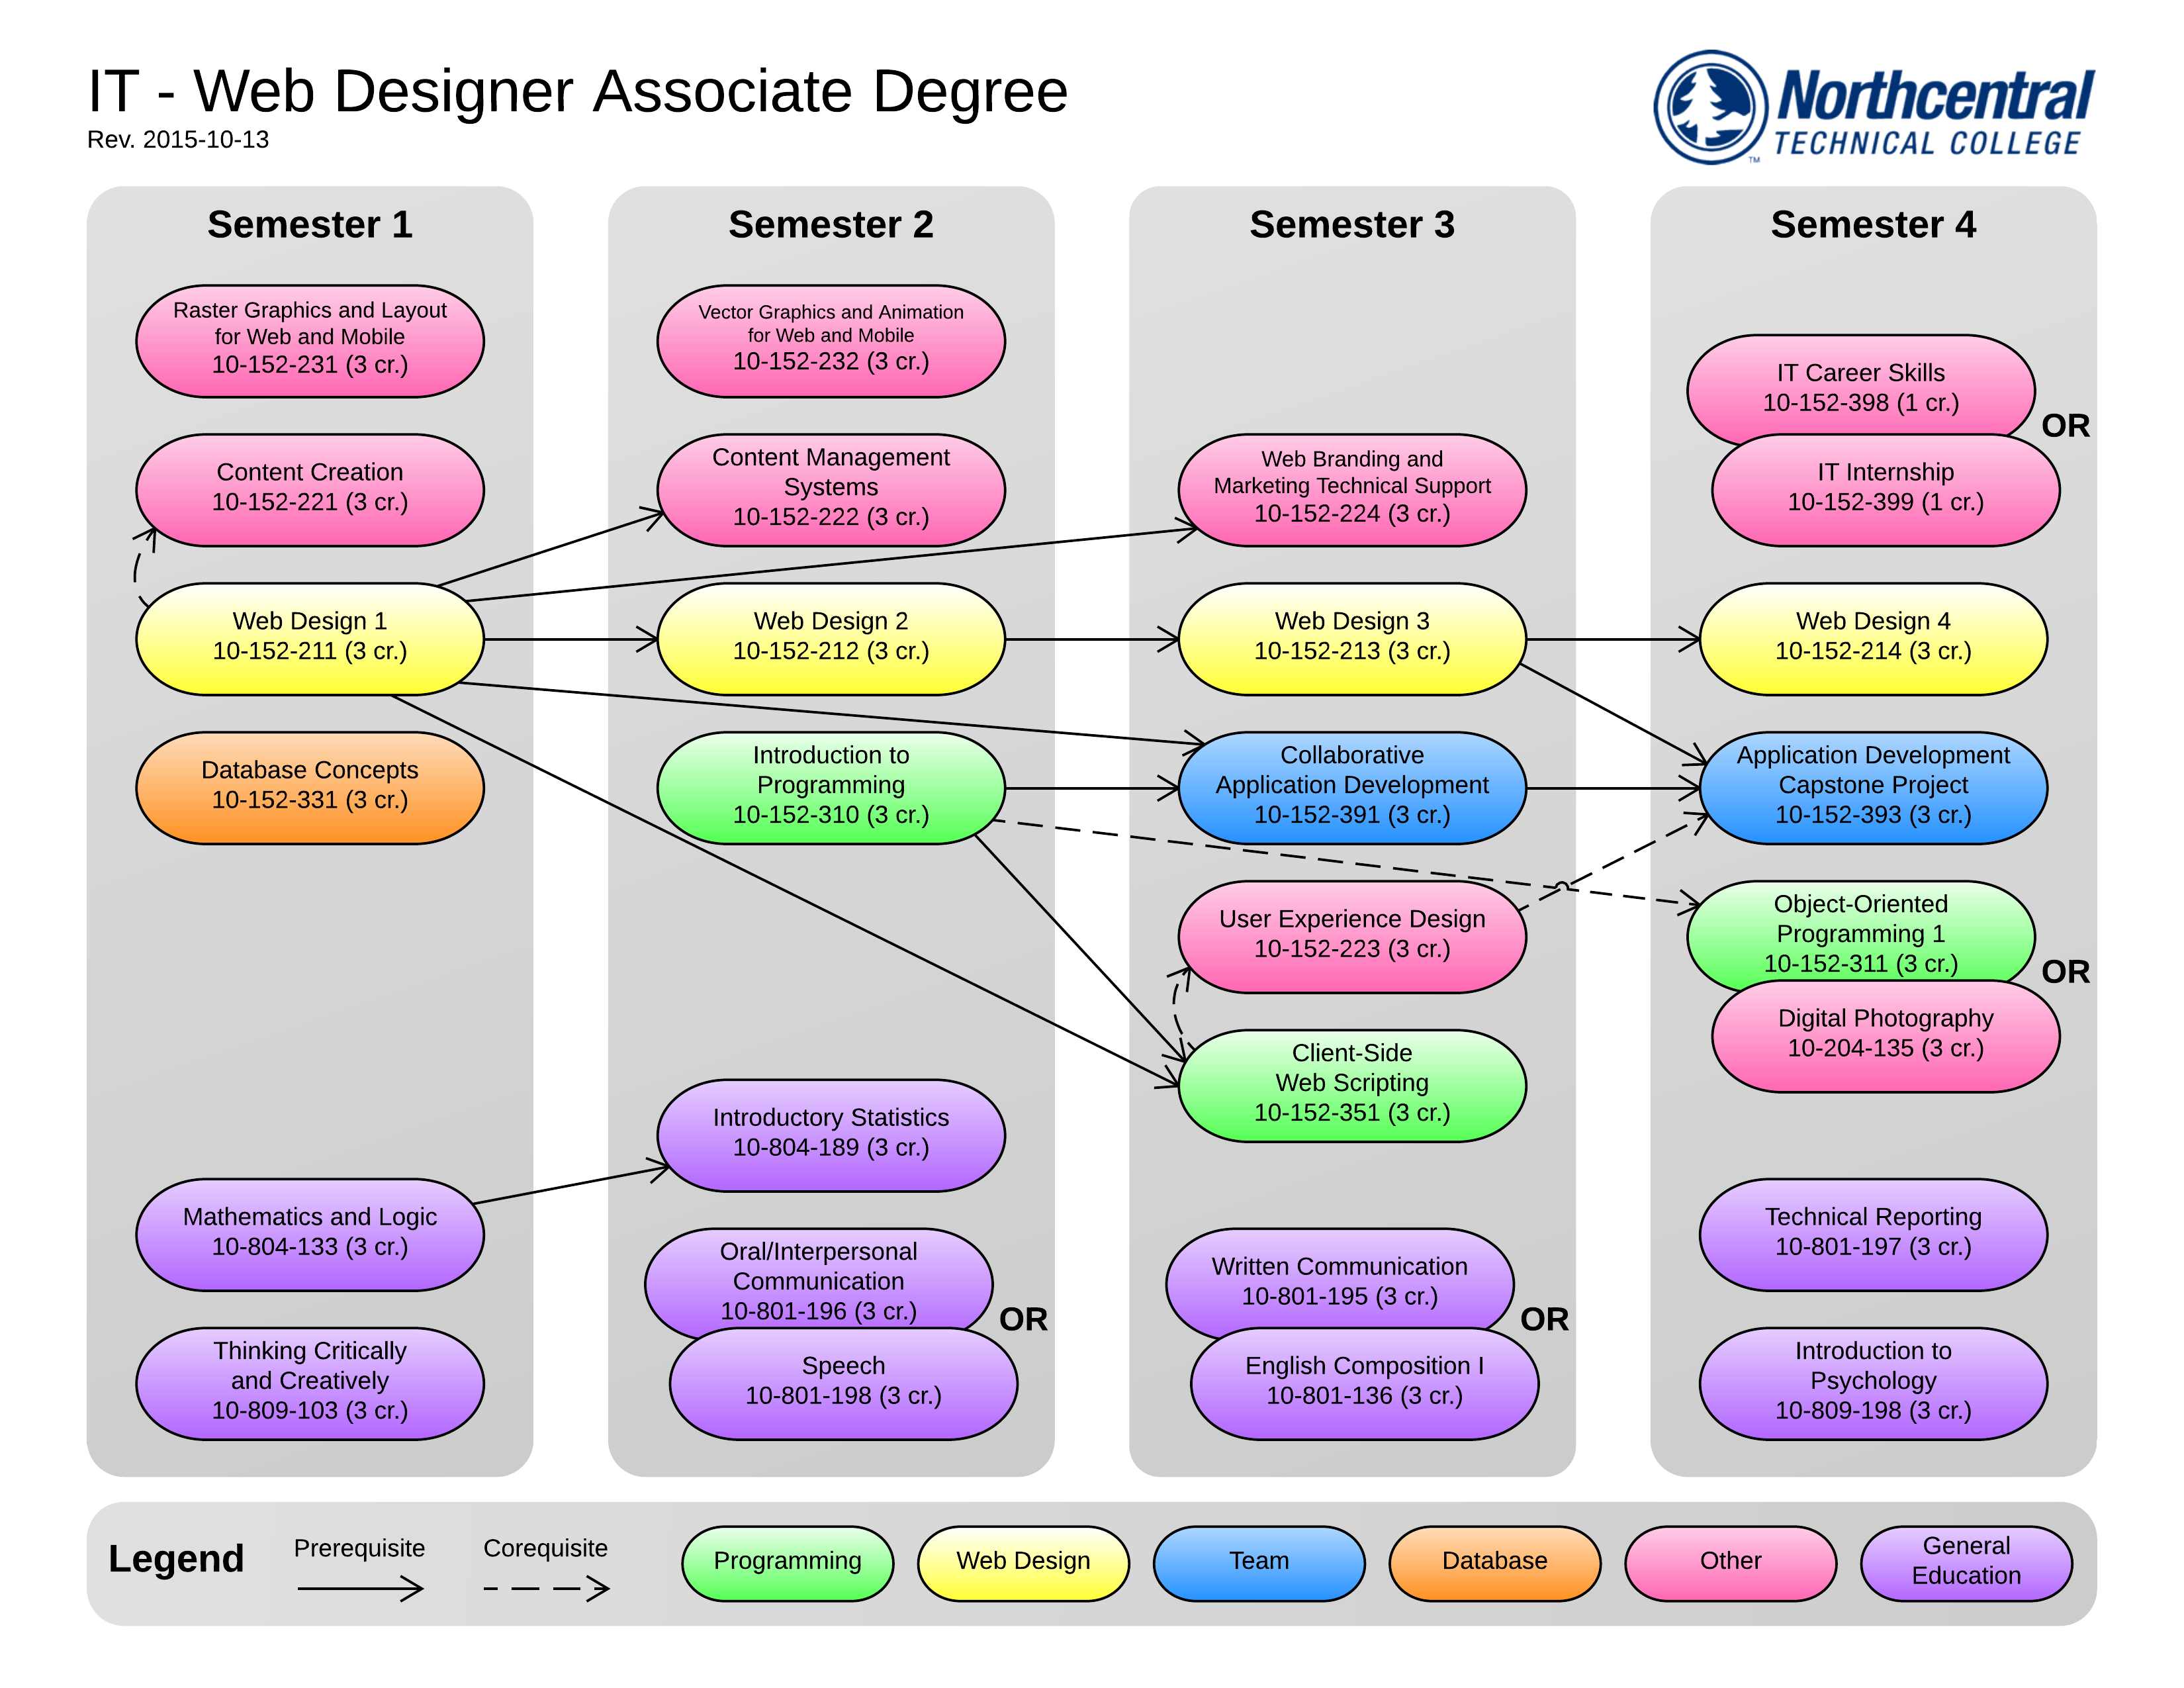Viewport: 2184px width, 1688px height.
Task: Open the Introduction to Programming course node
Action: point(830,787)
